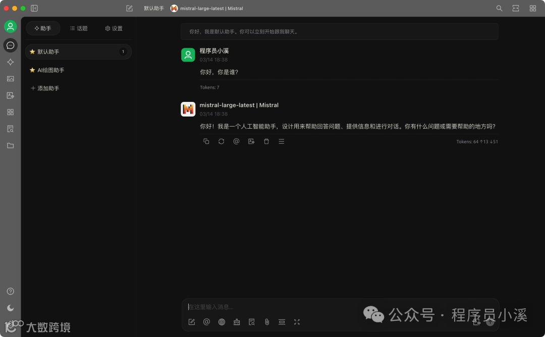Open the user avatar profile in sidebar
545x337 pixels.
pos(11,26)
